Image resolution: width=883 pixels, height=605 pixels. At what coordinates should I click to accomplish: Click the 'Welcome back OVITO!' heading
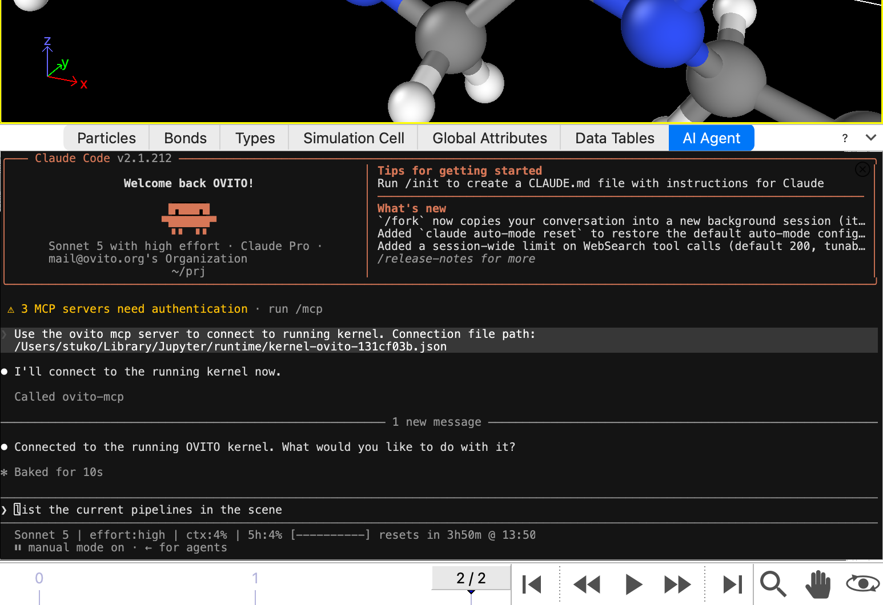click(x=188, y=183)
